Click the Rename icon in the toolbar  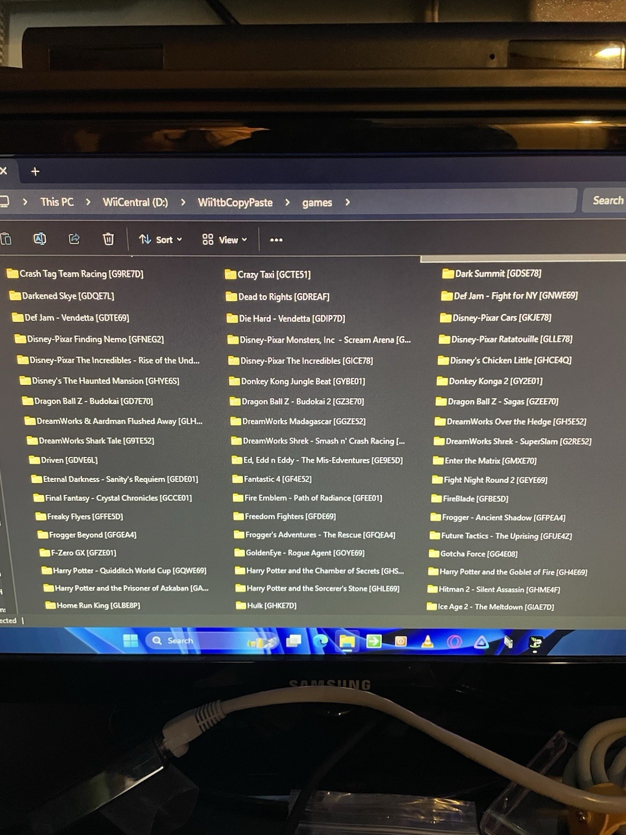[40, 239]
